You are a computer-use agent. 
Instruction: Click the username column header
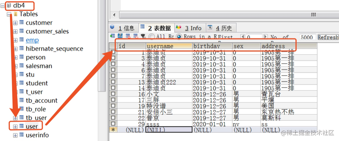click(169, 46)
